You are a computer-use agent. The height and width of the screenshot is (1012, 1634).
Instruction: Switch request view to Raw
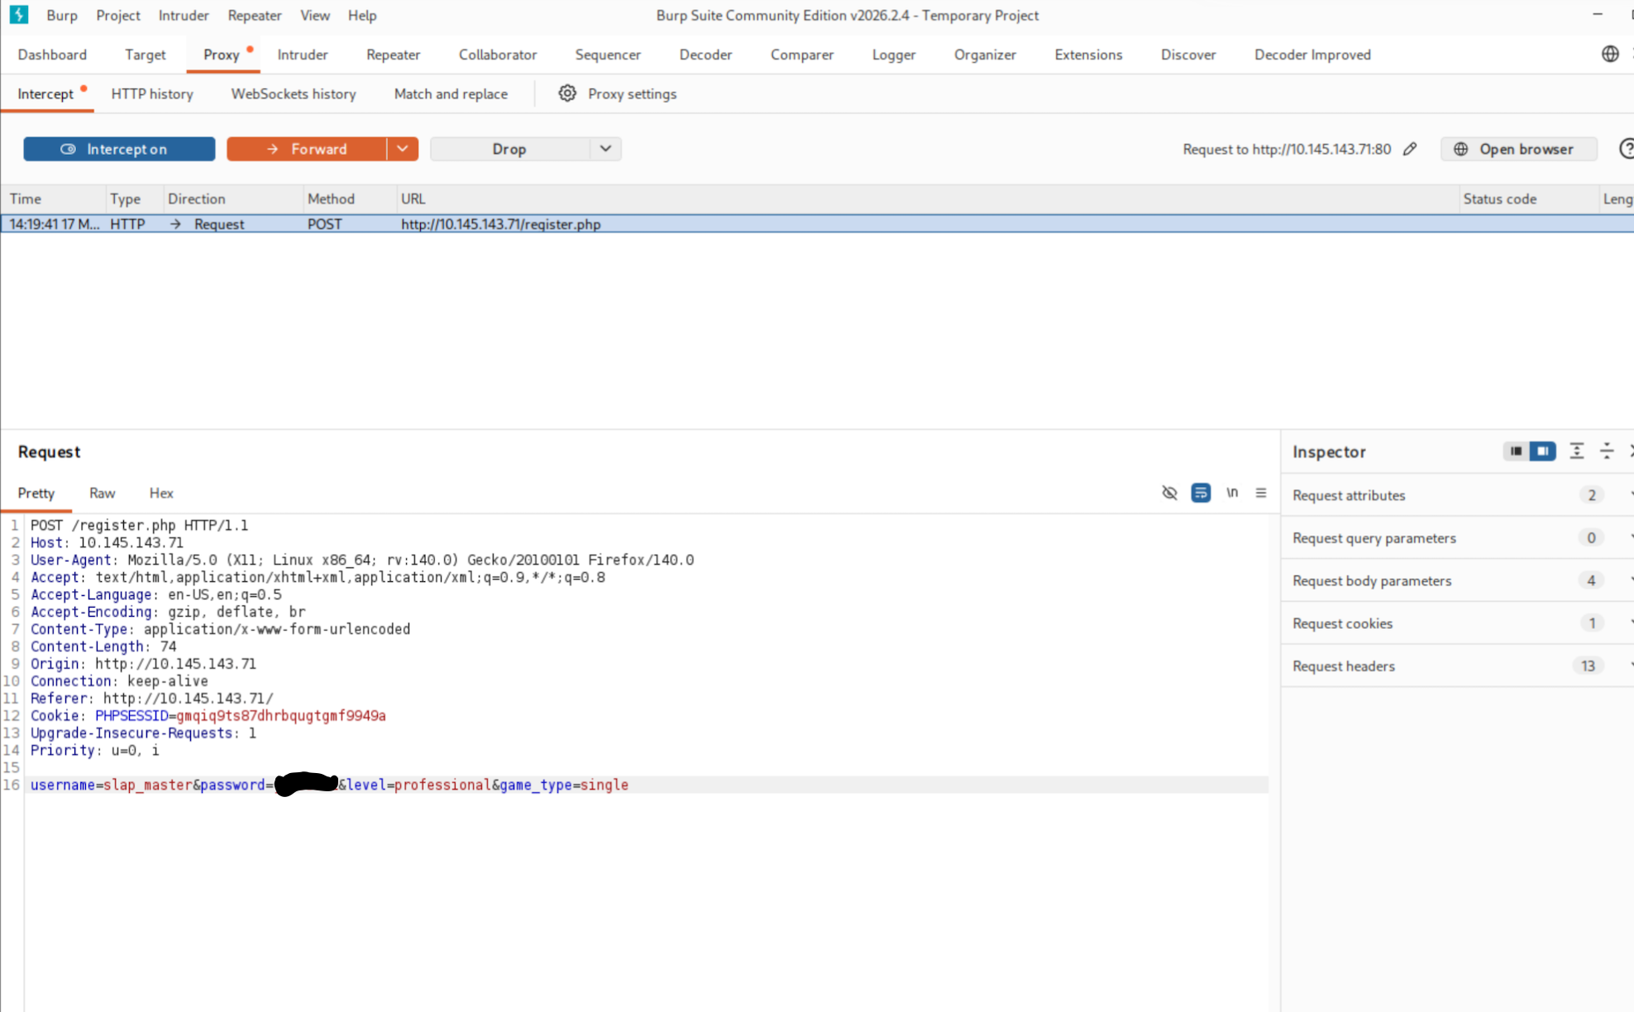point(103,493)
